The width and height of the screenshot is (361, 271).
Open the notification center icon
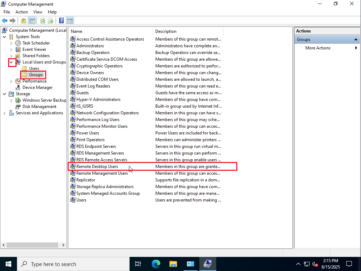tap(349, 264)
